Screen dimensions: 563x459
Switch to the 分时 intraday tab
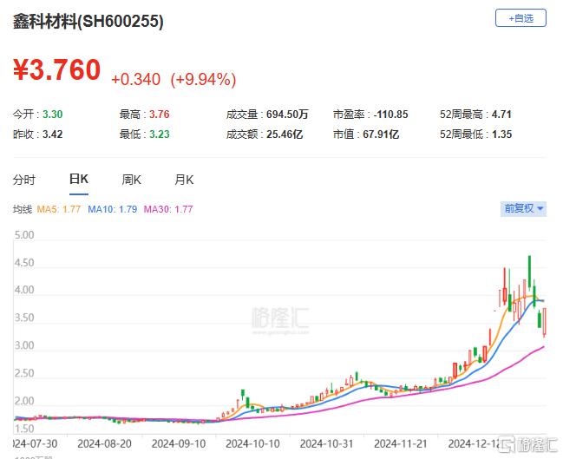24,180
